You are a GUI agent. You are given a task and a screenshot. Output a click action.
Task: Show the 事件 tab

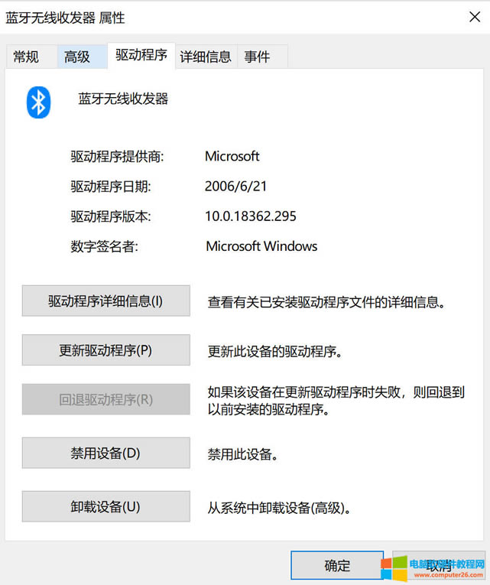coord(257,57)
